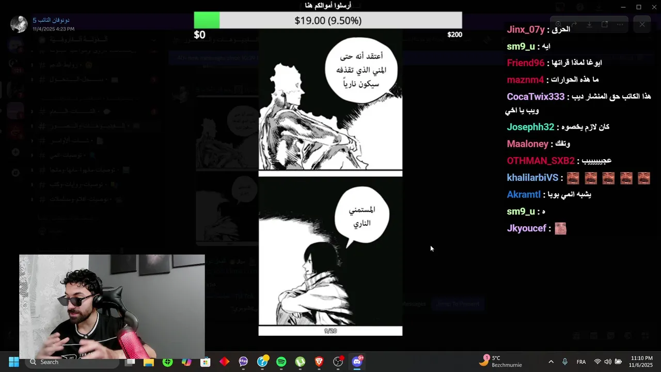The width and height of the screenshot is (661, 372).
Task: Click the maznm4 username in chat
Action: click(525, 80)
